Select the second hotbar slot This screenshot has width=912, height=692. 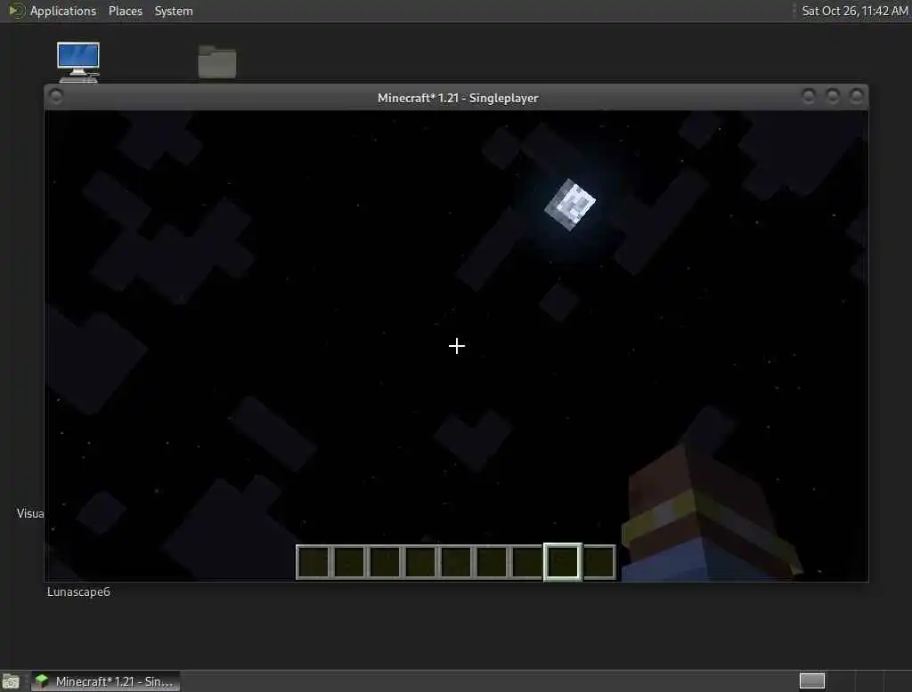coord(349,562)
